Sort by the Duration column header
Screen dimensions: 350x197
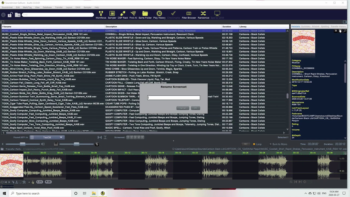click(230, 27)
